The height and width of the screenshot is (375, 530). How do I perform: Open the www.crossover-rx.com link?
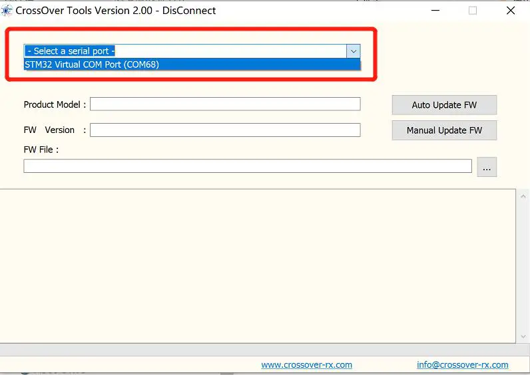[x=306, y=365]
